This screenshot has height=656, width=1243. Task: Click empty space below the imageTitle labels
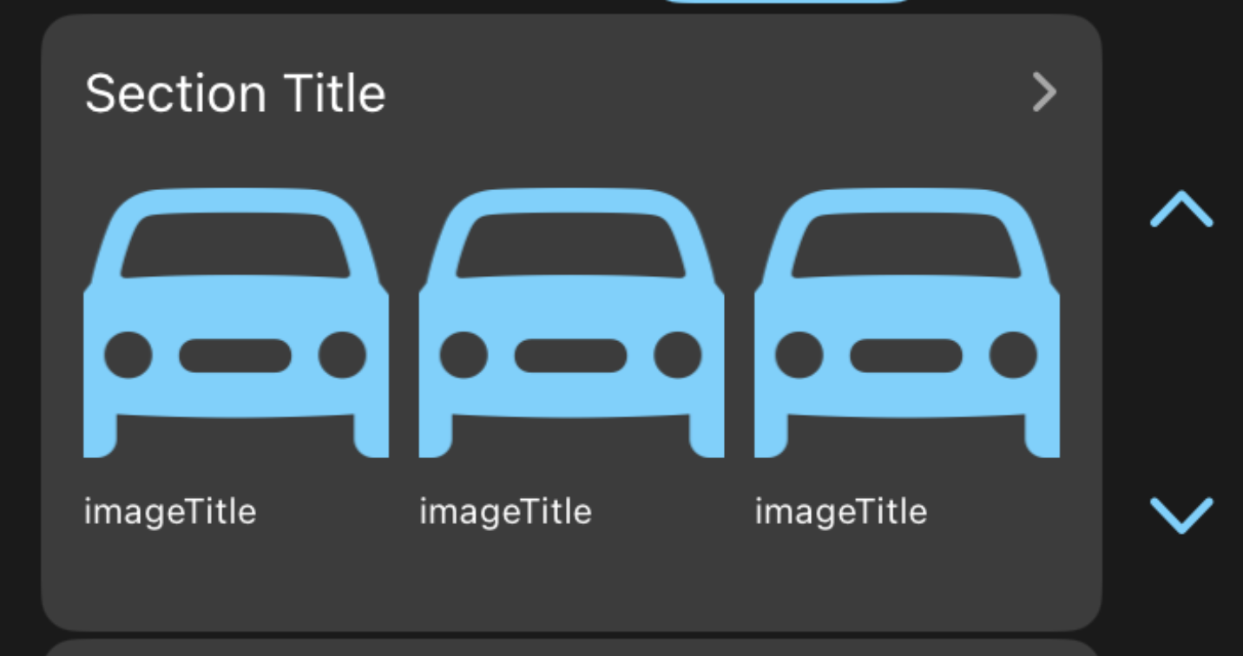coord(571,581)
